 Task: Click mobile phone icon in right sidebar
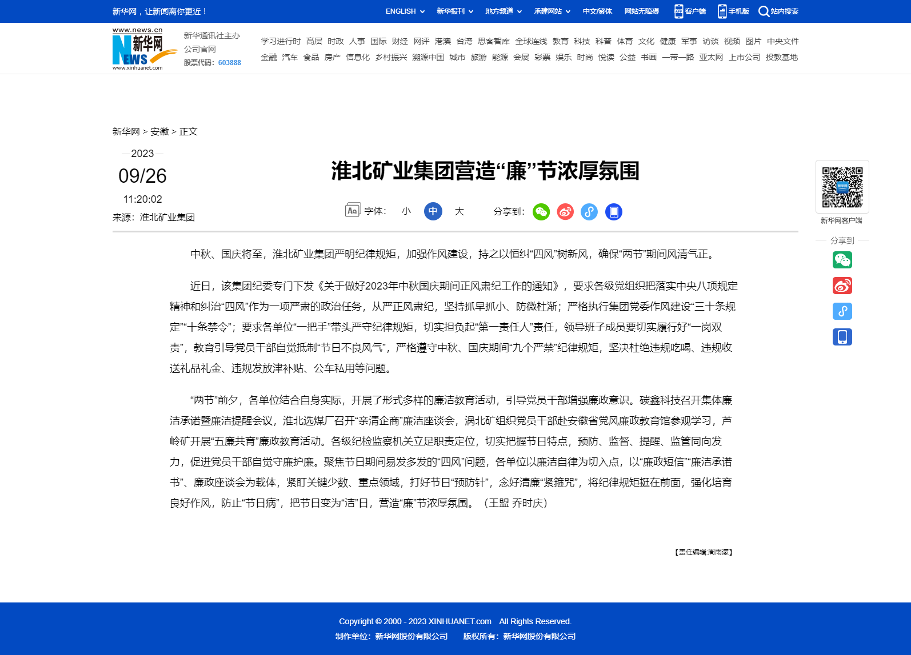[x=842, y=337]
